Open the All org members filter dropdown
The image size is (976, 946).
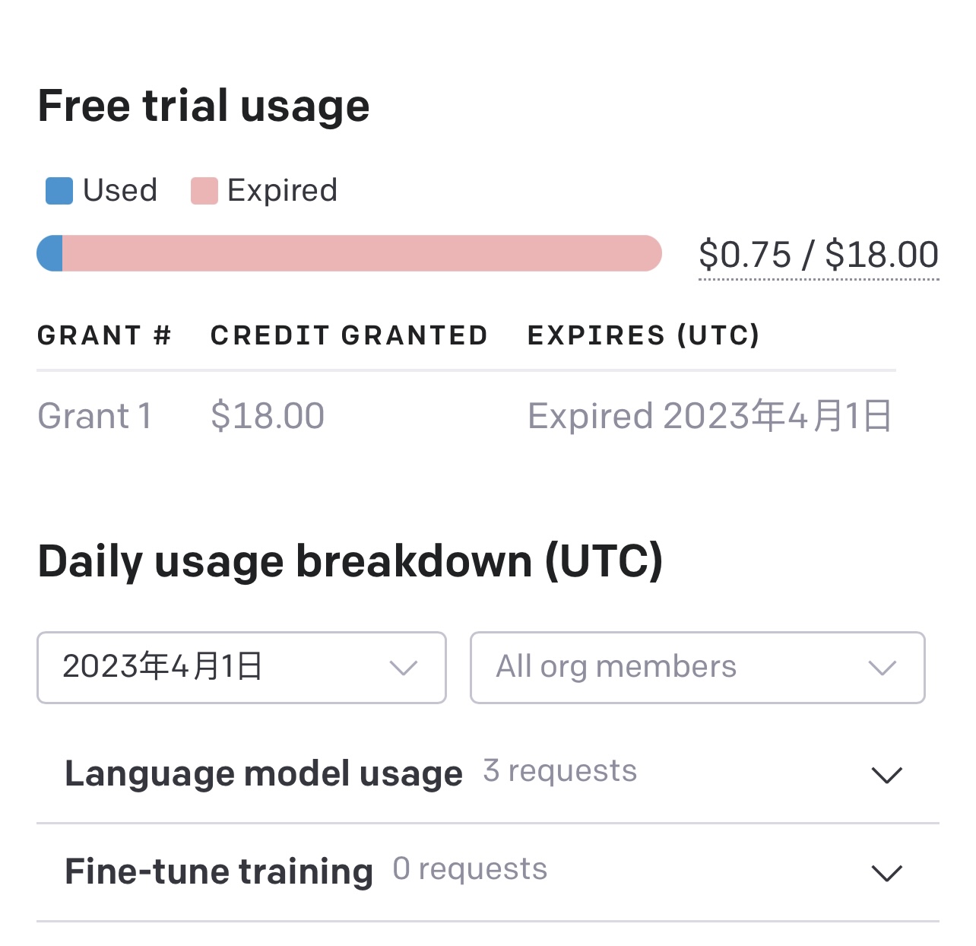(x=696, y=668)
